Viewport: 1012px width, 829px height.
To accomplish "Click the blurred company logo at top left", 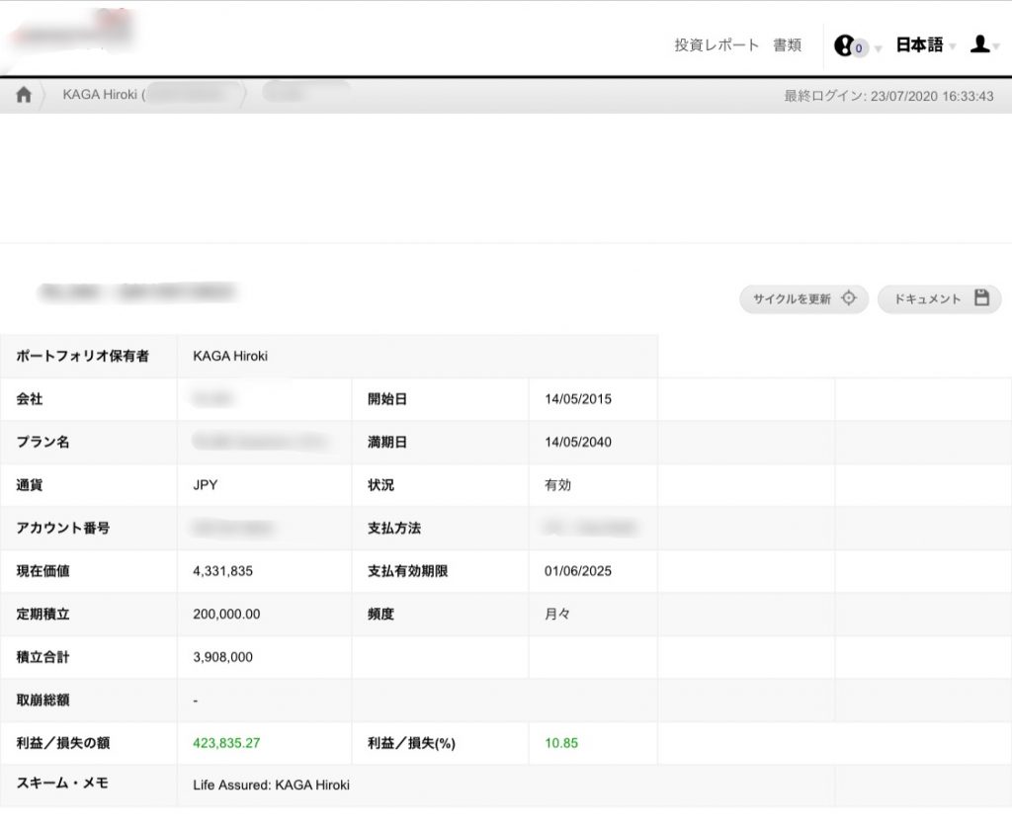I will (69, 31).
